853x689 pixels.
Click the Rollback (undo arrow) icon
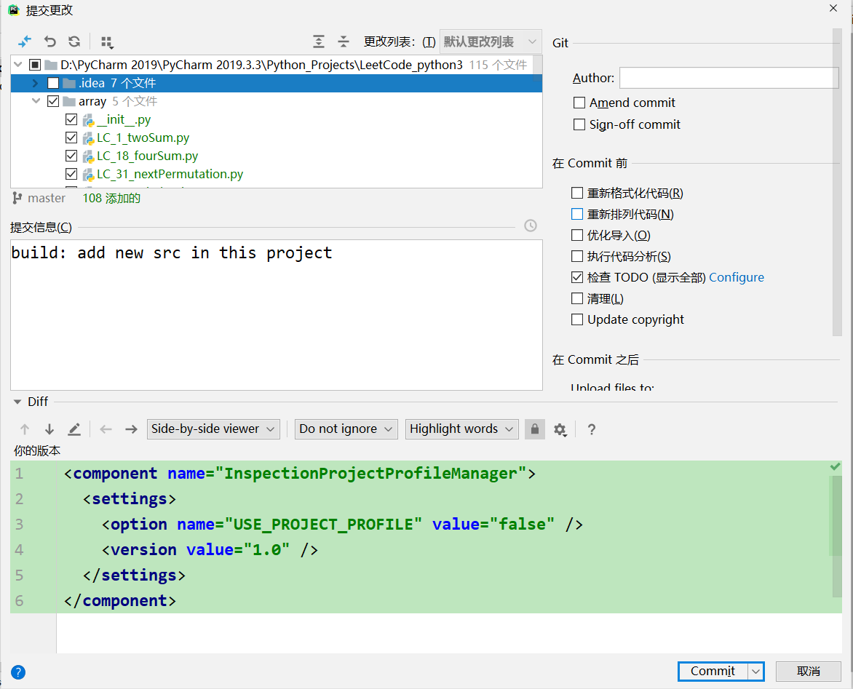click(50, 41)
